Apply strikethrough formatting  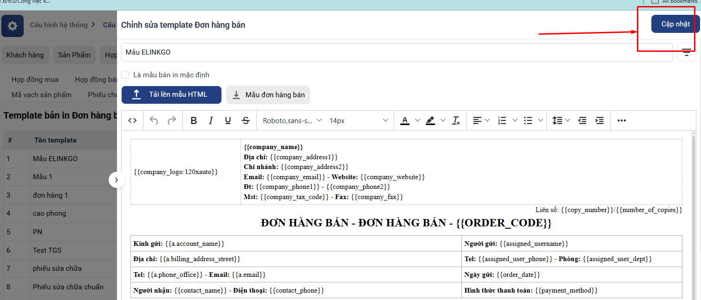pos(246,120)
